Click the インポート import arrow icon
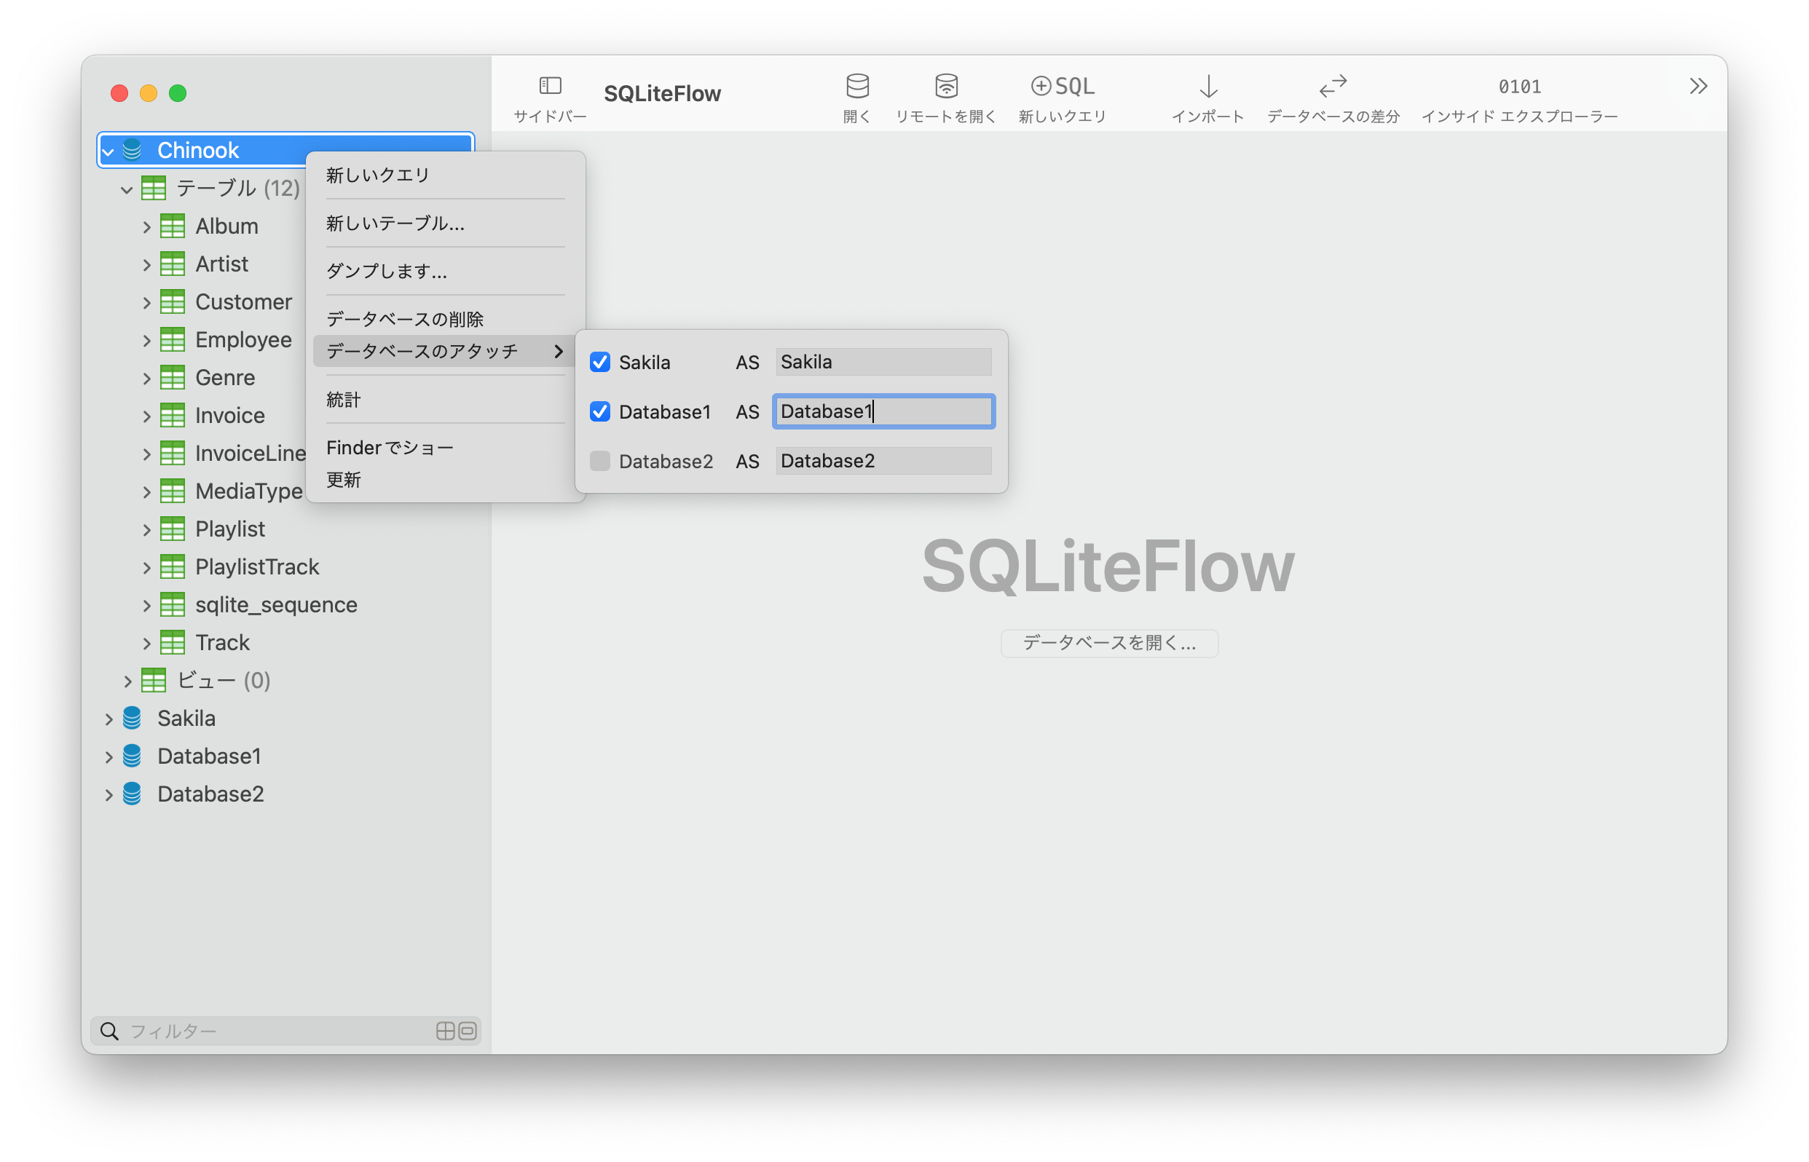The width and height of the screenshot is (1809, 1162). click(x=1208, y=85)
